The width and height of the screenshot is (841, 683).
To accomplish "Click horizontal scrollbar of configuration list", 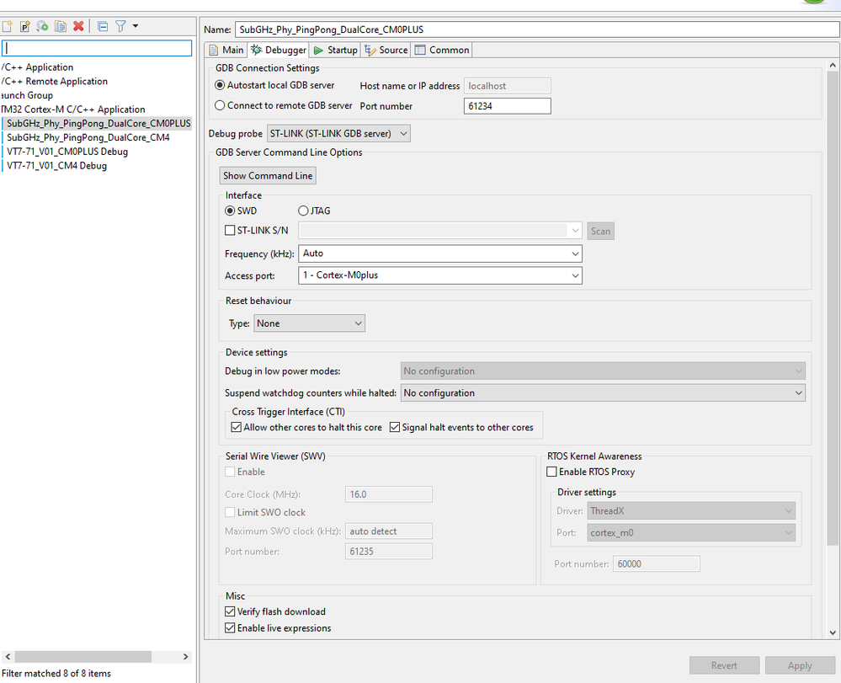I will point(83,657).
